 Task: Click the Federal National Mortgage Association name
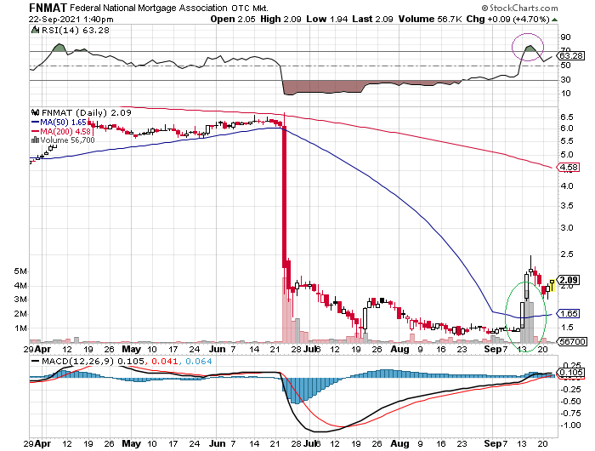point(149,8)
